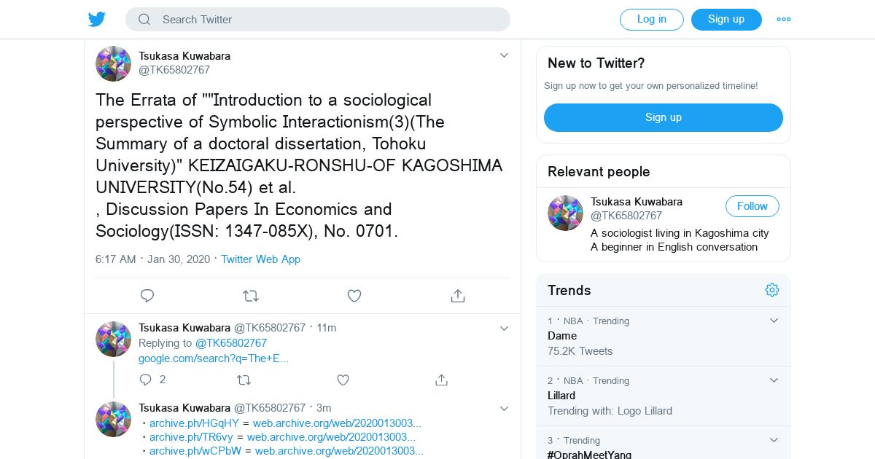This screenshot has height=459, width=875.
Task: Open Tsukasa Kuwabara's avatar on main tweet
Action: click(113, 63)
